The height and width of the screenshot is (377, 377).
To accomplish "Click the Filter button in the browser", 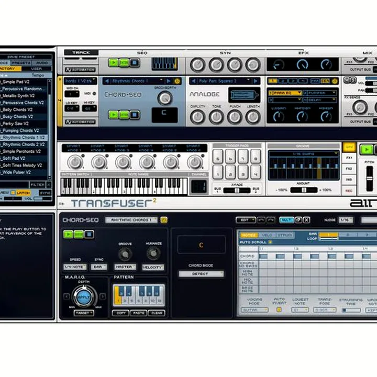I will click(38, 185).
